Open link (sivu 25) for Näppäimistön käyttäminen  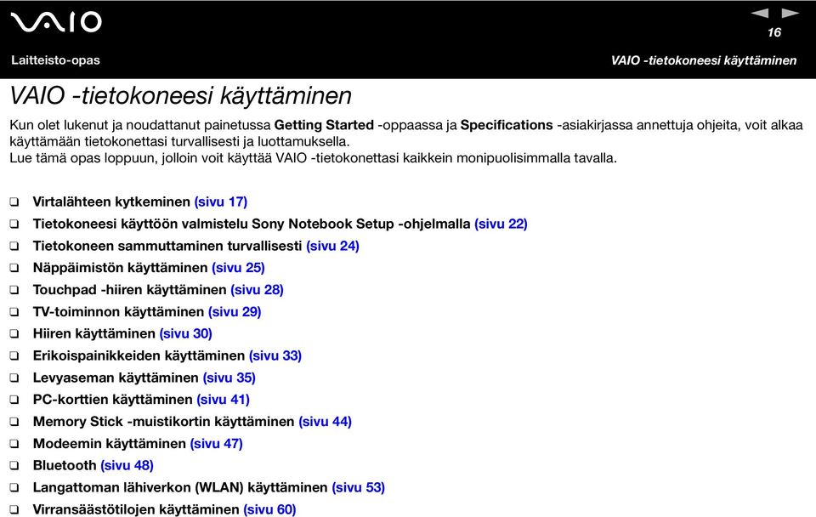coord(238,268)
